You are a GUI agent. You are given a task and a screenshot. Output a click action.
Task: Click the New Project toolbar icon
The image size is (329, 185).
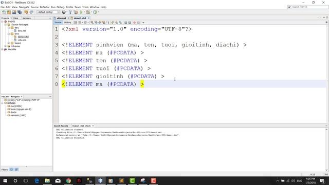[x=9, y=12]
